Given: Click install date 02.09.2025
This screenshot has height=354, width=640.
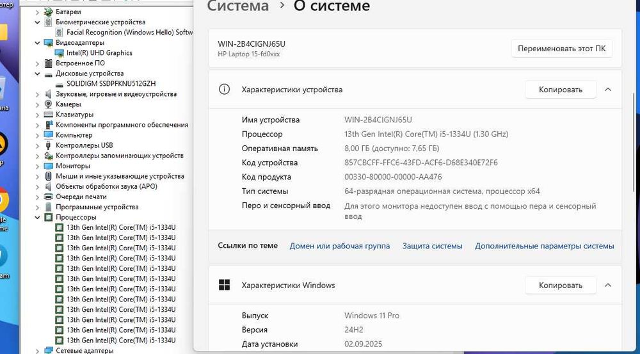Looking at the screenshot, I should tap(364, 344).
